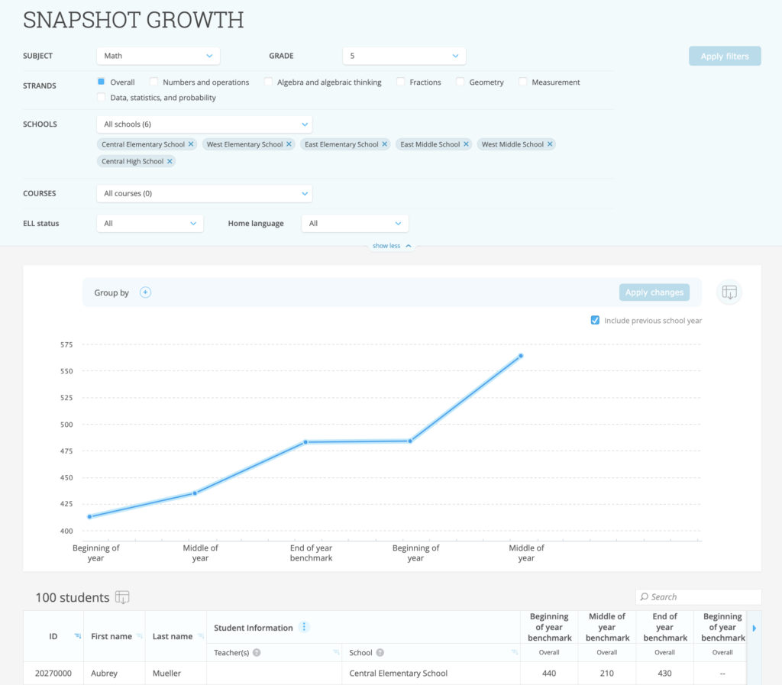Open the table view icon right of Apply changes
Image resolution: width=782 pixels, height=685 pixels.
tap(729, 292)
